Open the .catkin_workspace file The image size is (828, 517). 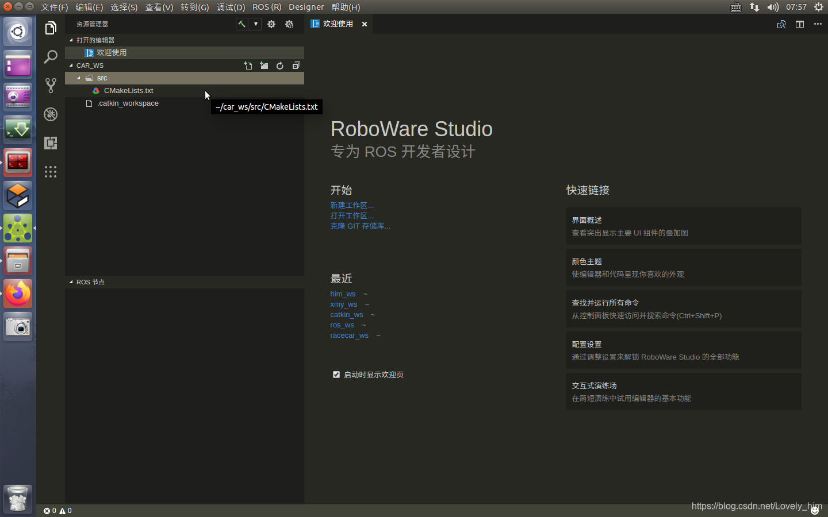(185, 103)
